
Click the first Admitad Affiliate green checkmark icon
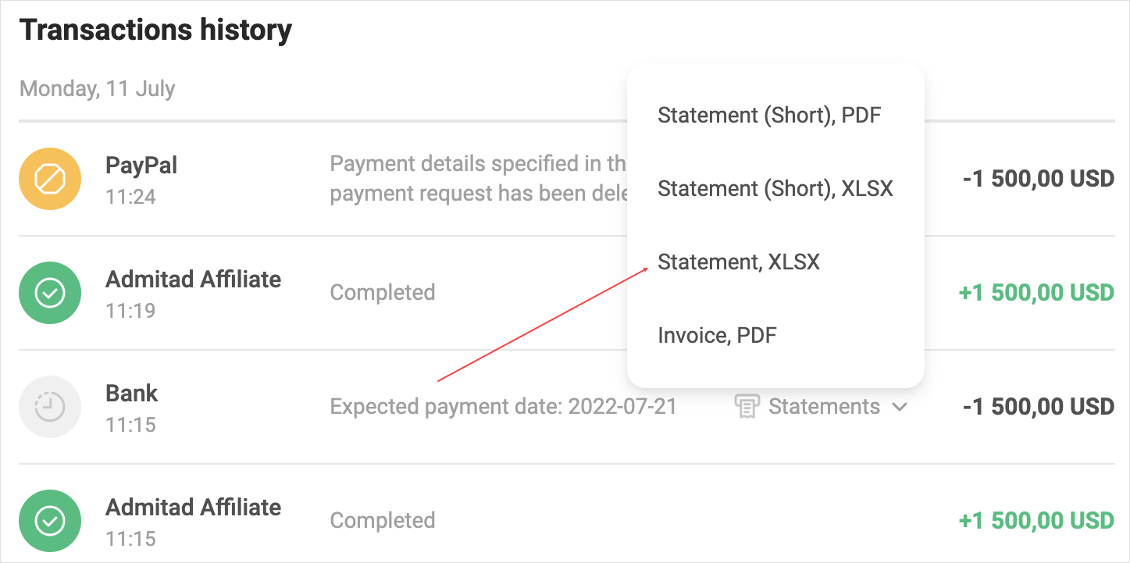pyautogui.click(x=50, y=293)
